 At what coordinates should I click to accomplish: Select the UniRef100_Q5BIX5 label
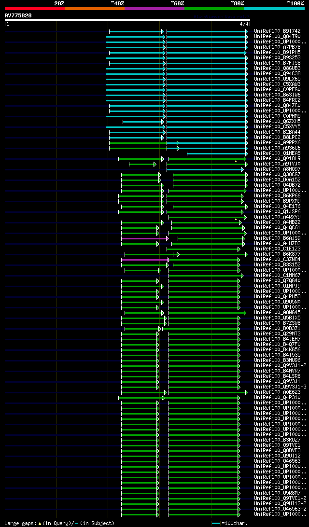pyautogui.click(x=278, y=318)
